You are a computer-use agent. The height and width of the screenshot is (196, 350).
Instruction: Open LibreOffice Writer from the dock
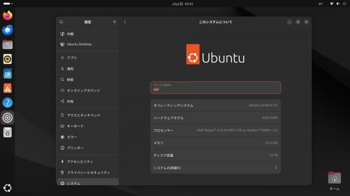[x=7, y=74]
